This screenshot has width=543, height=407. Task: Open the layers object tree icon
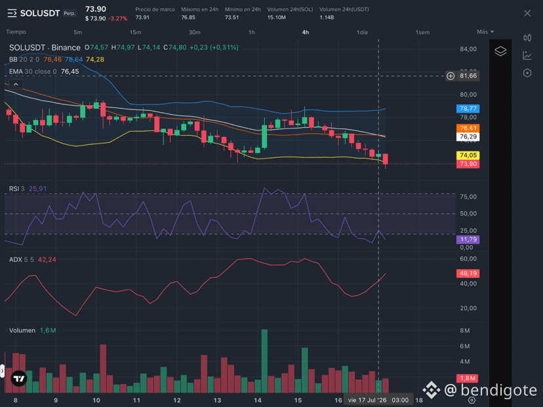(500, 51)
